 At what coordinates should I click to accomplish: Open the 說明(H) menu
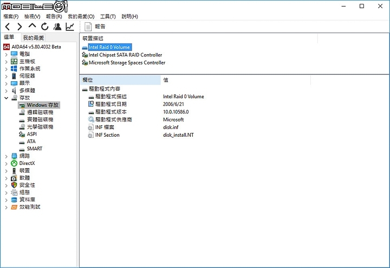point(129,16)
